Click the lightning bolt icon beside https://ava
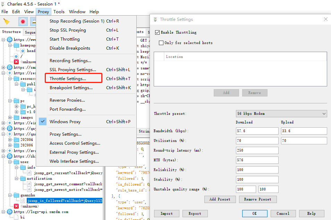The width and height of the screenshot is (331, 220). [x=10, y=151]
